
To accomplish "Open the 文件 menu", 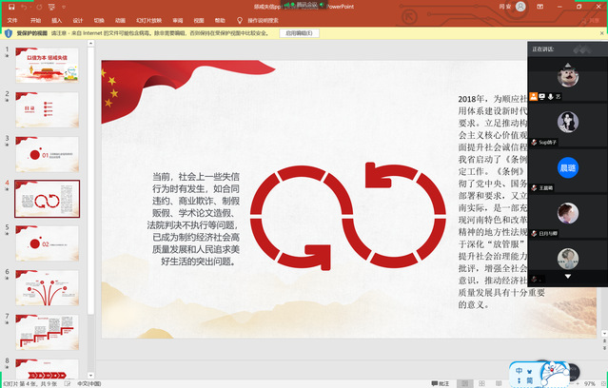I will (11, 19).
